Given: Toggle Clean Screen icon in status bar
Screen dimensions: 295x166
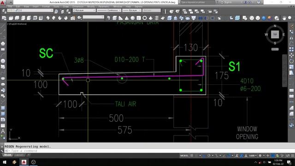Looking at the screenshot, I should coord(288,155).
